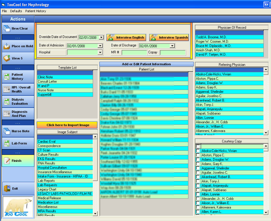The image size is (271, 221).
Task: Select Superbill template
Action: coord(65,95)
